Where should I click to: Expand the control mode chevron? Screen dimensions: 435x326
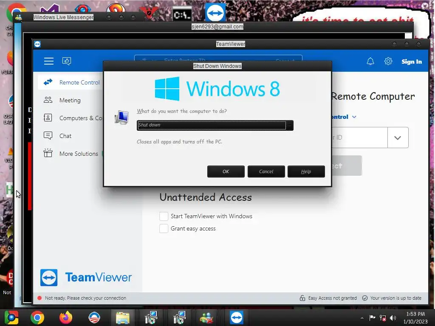pyautogui.click(x=354, y=117)
